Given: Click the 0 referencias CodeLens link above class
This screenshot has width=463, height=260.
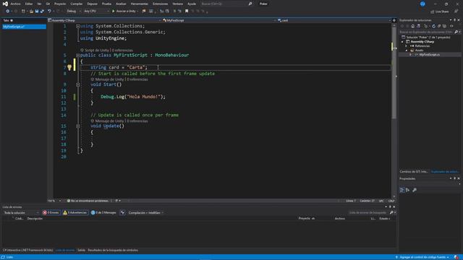Looking at the screenshot, I should coord(122,51).
